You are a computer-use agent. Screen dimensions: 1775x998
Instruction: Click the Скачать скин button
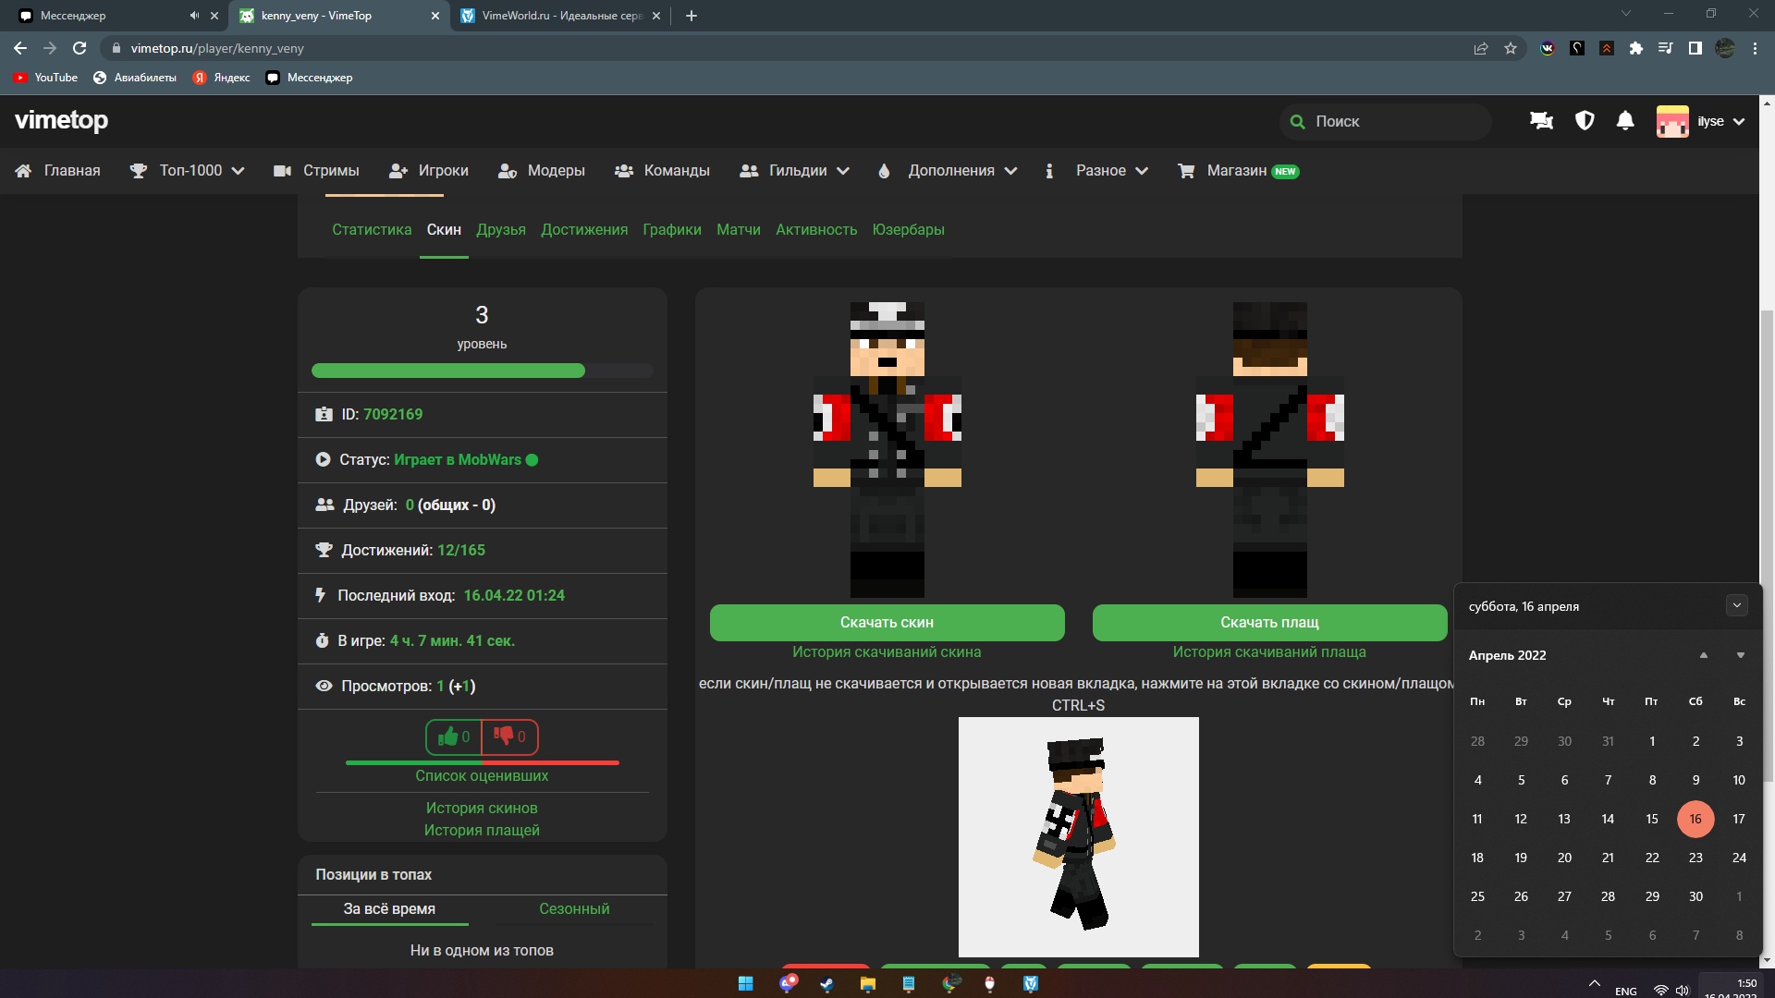(x=887, y=623)
